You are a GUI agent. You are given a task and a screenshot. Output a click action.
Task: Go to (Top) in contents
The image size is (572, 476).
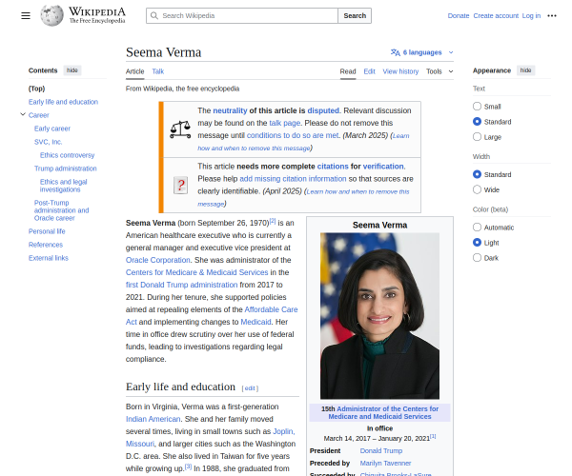(36, 89)
